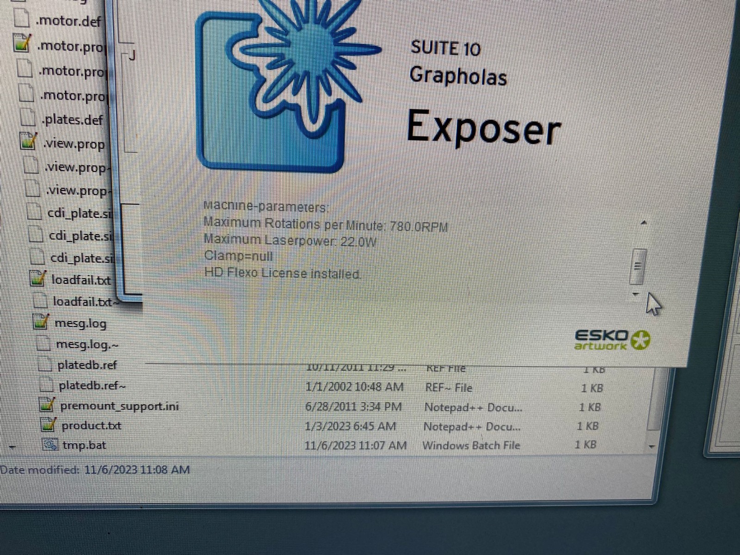Click the tmp.bat batch file icon
The height and width of the screenshot is (555, 740).
(50, 445)
